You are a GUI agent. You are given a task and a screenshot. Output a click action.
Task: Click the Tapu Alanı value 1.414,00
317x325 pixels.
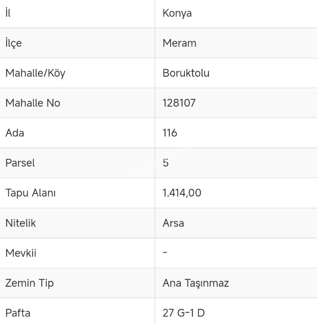pyautogui.click(x=182, y=193)
